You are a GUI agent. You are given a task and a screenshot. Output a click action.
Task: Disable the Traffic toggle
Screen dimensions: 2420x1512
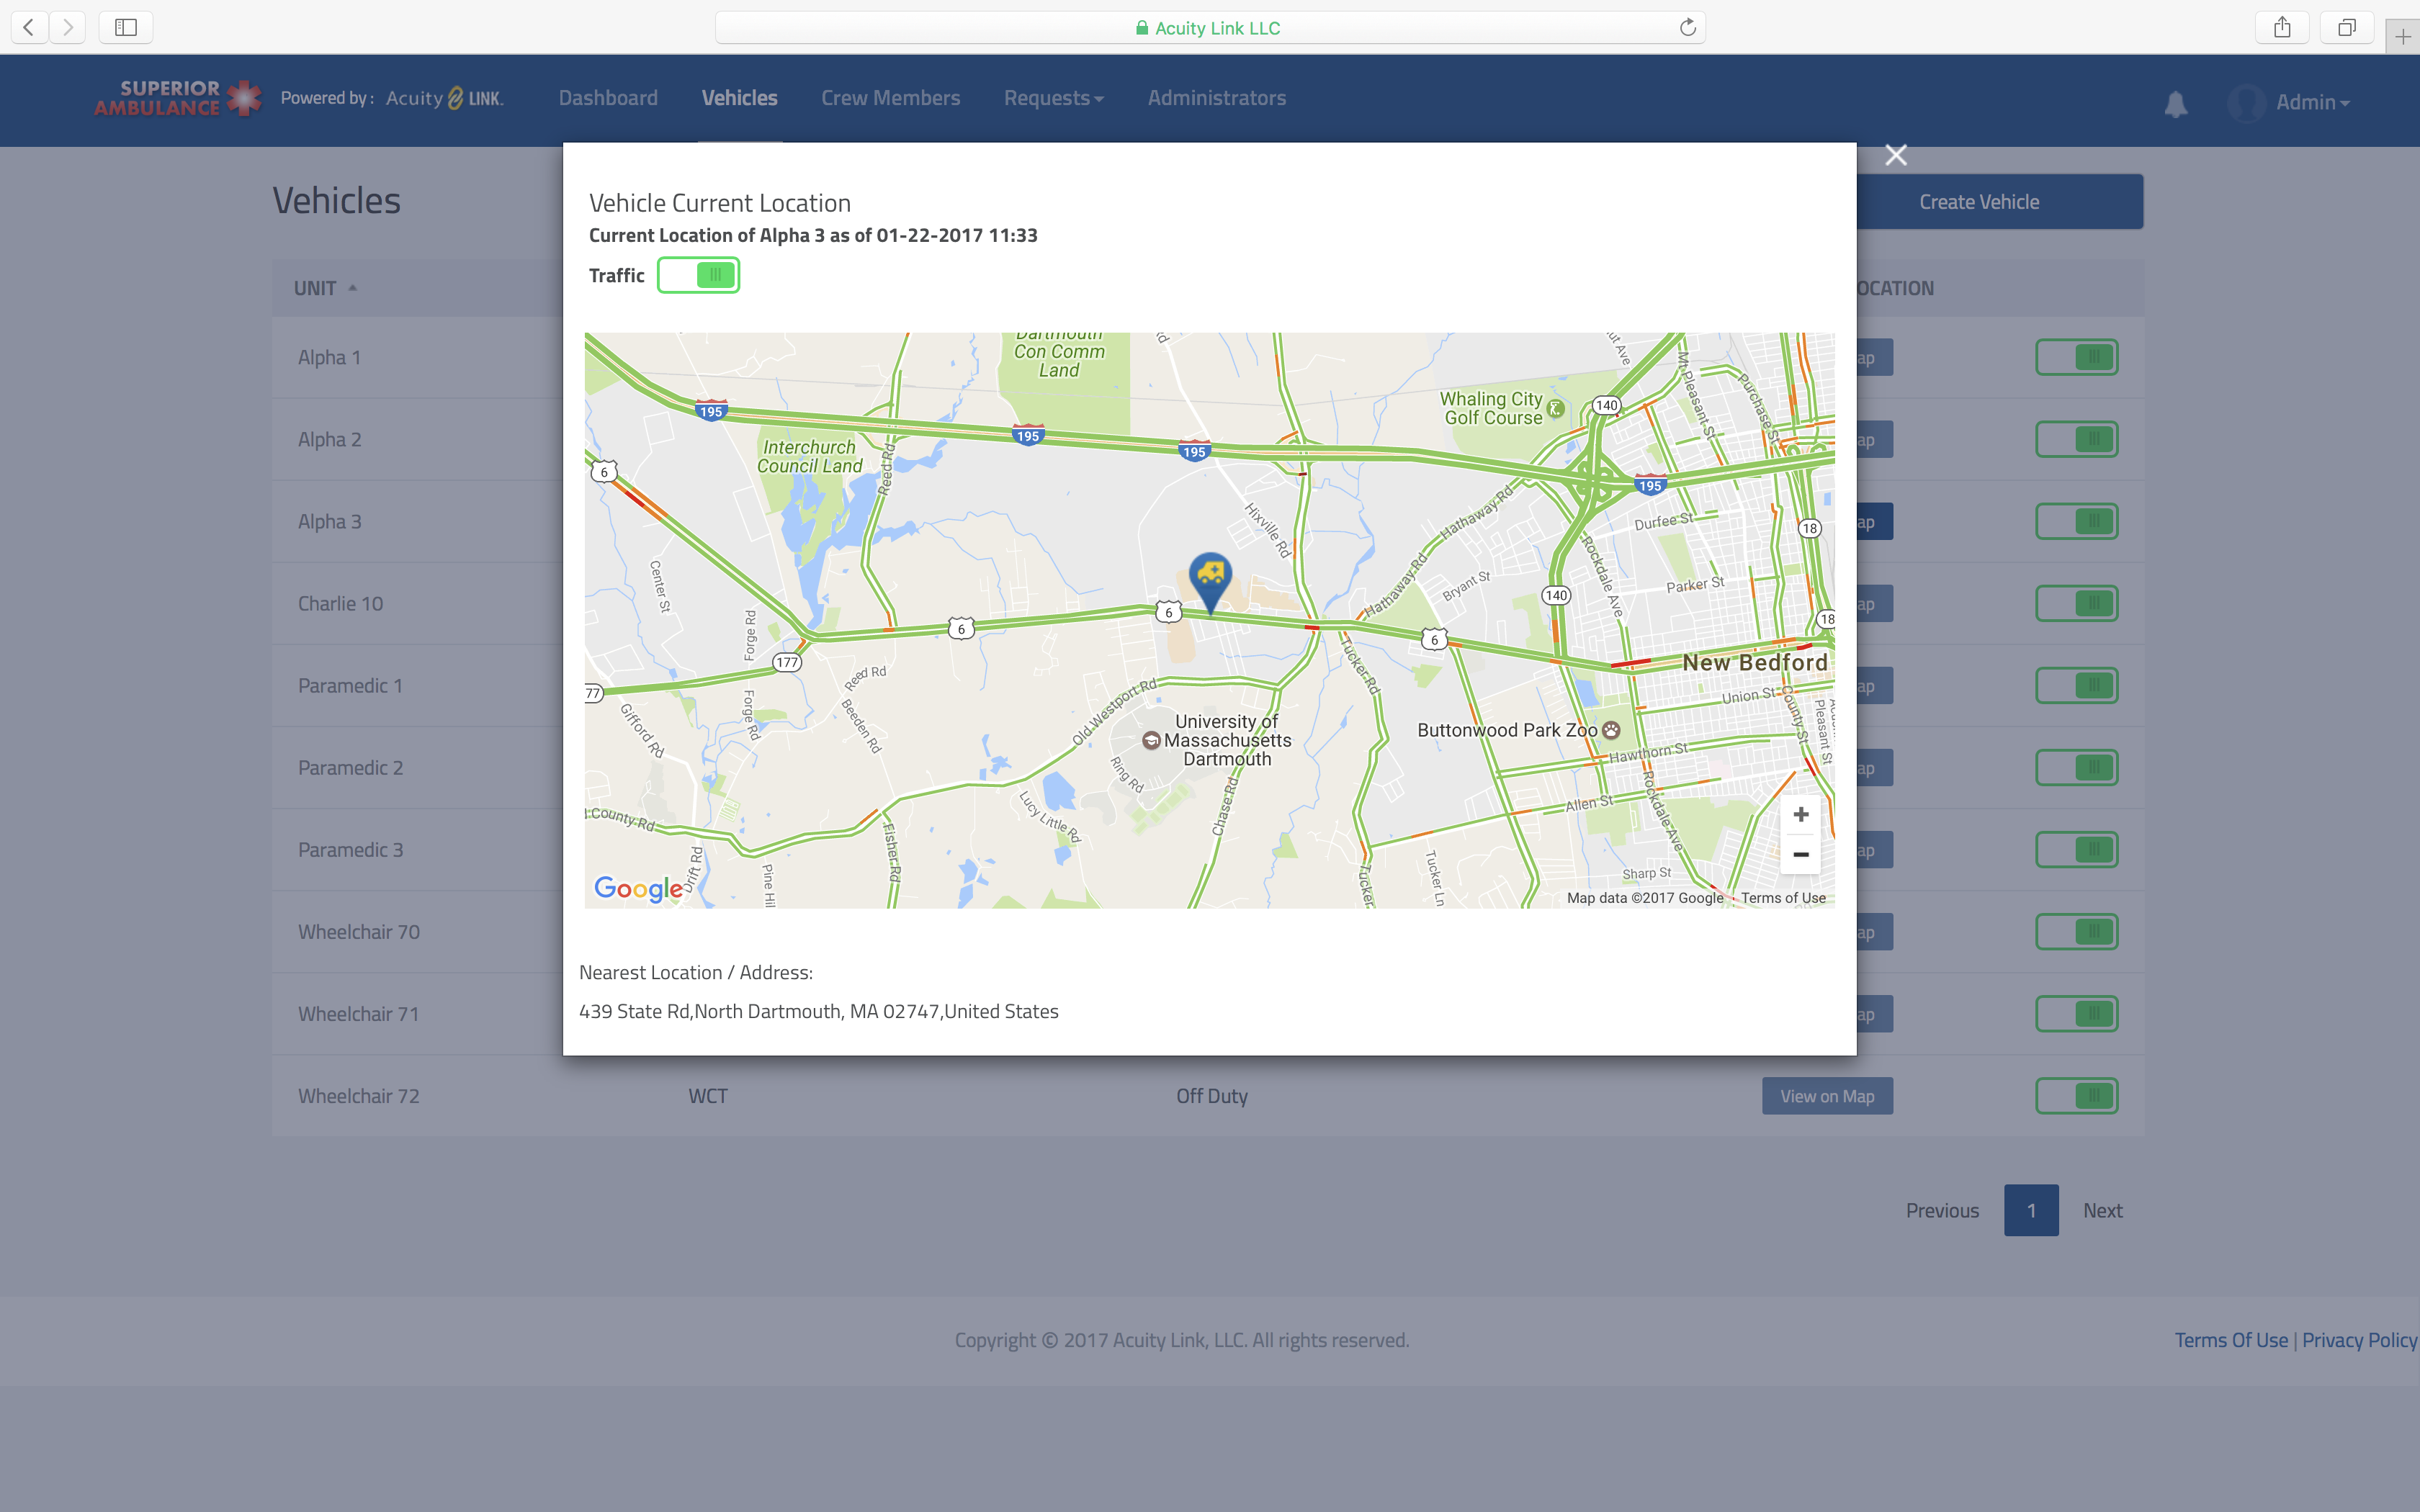[x=698, y=275]
